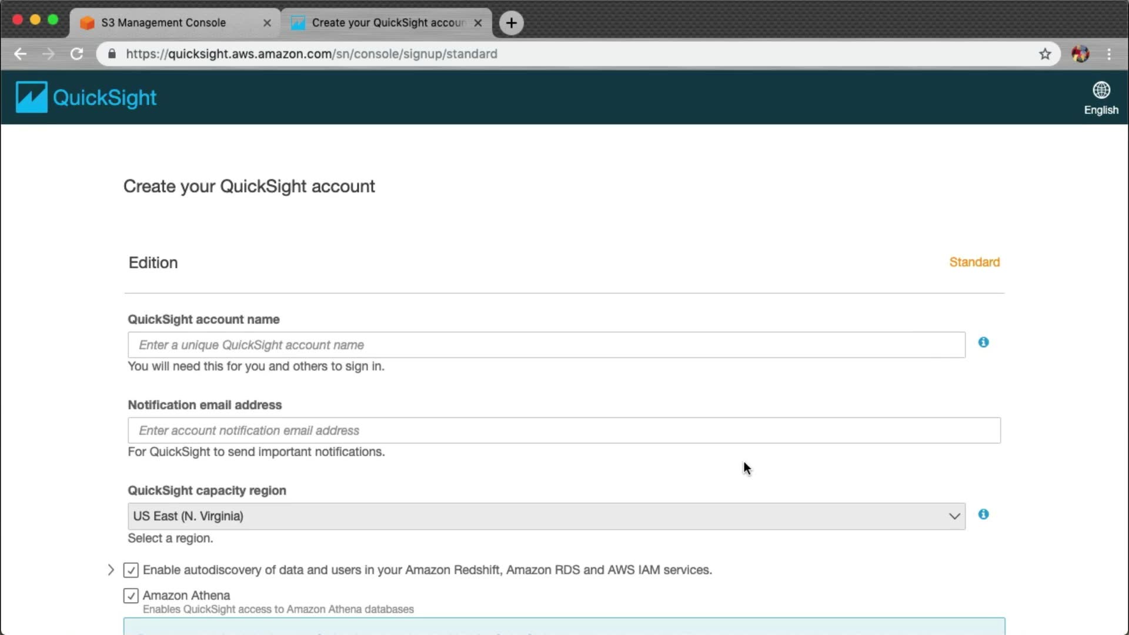Bookmark page with star icon
The image size is (1129, 635).
click(x=1045, y=54)
